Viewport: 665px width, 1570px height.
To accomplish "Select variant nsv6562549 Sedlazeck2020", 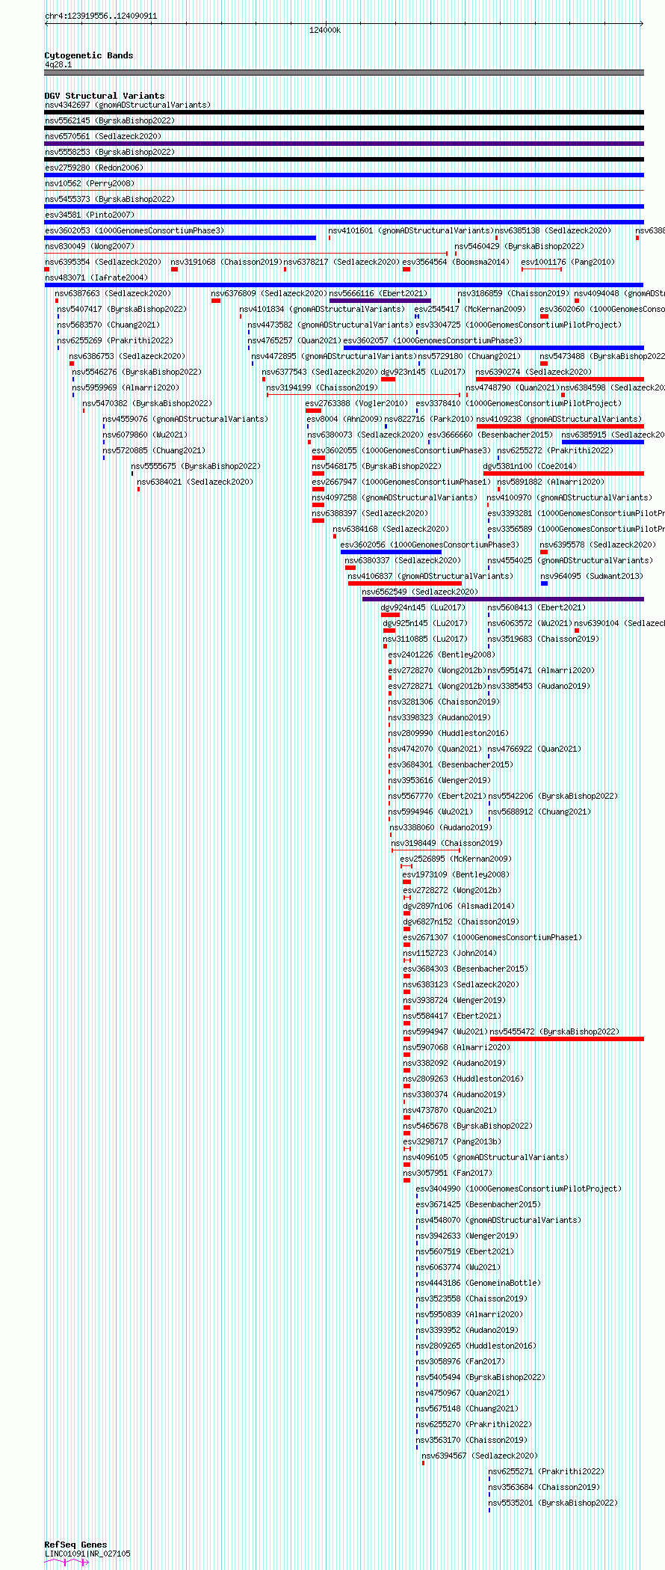I will coord(420,592).
